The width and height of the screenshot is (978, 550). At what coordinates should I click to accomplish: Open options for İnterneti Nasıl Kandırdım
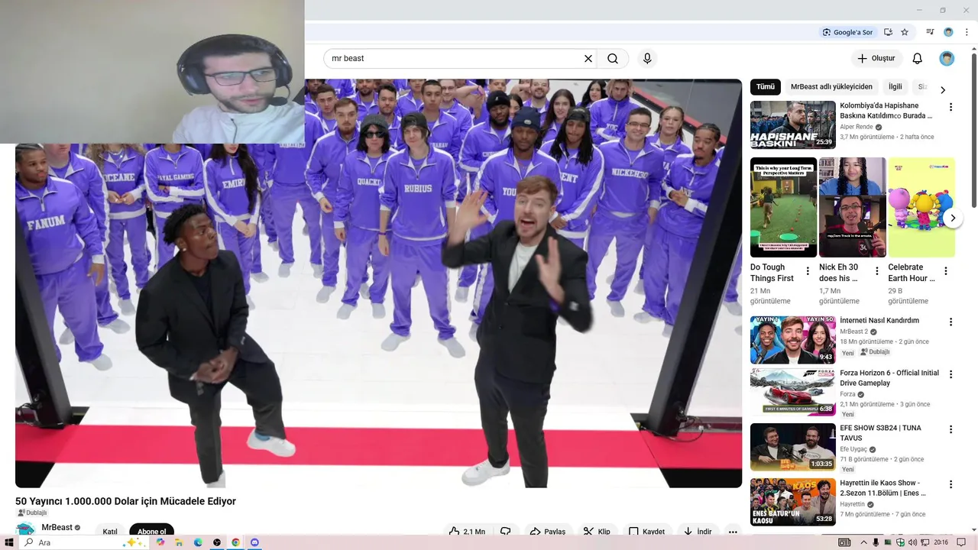pyautogui.click(x=951, y=322)
